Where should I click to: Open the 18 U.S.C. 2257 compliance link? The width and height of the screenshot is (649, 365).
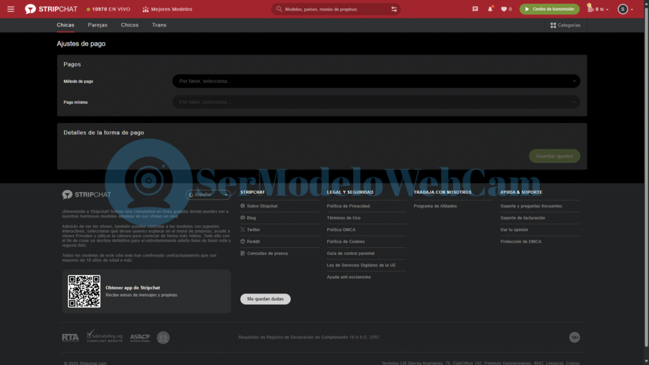(x=309, y=337)
